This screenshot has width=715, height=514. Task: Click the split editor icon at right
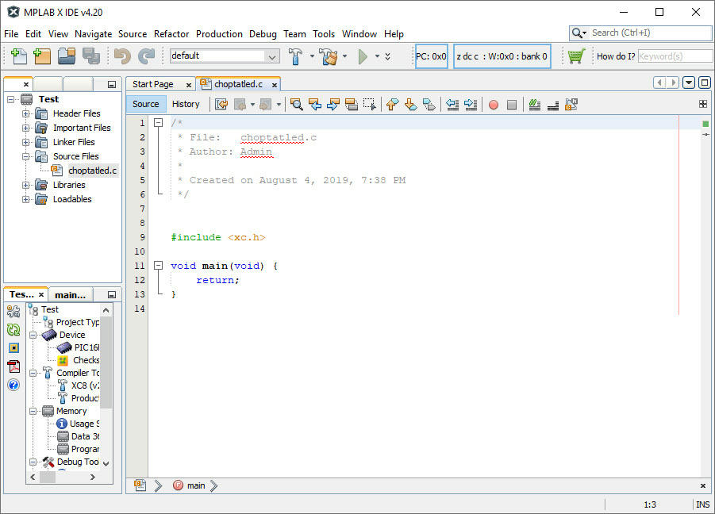pos(703,104)
